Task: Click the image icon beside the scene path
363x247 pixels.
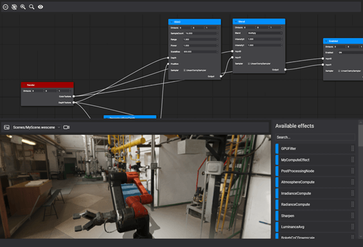Action: (x=6, y=127)
